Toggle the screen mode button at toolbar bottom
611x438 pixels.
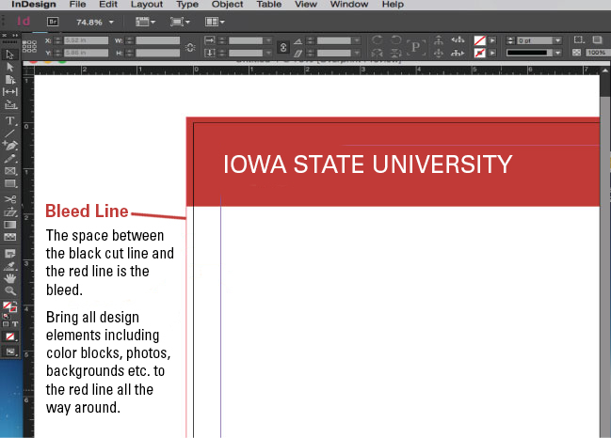pos(10,352)
